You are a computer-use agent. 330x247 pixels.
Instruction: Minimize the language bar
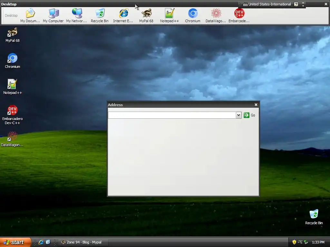click(x=303, y=3)
